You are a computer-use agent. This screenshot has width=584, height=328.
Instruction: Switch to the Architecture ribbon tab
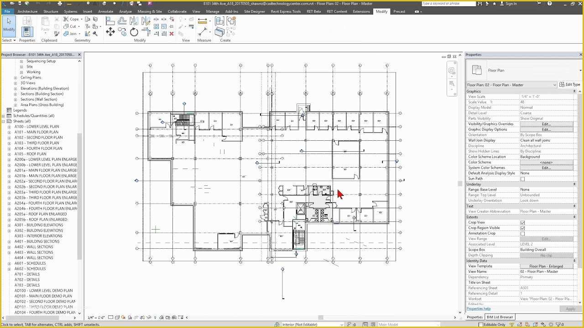pos(27,11)
